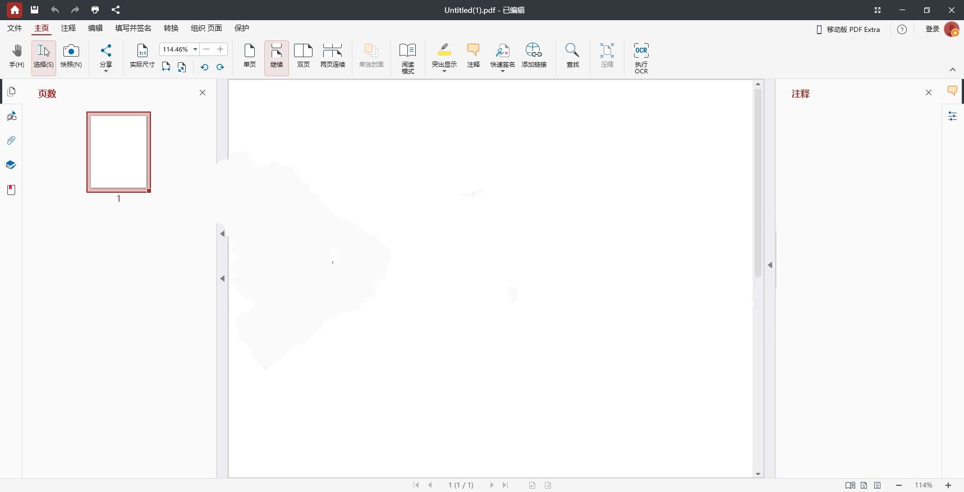
Task: Click the 添加链接 add link tool
Action: coord(534,57)
